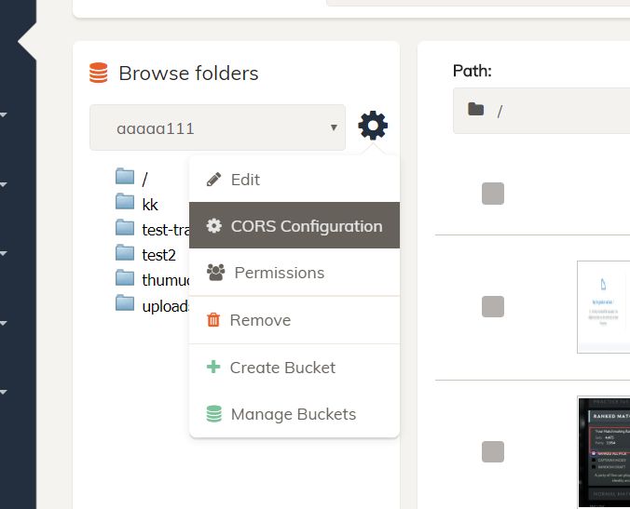The width and height of the screenshot is (630, 509).
Task: Click the orange database icon by Browse folders
Action: click(x=99, y=73)
